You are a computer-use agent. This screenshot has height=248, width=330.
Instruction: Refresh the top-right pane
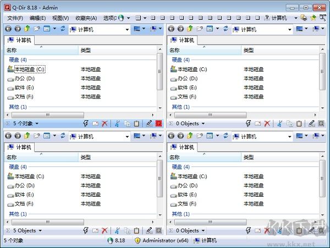226,29
